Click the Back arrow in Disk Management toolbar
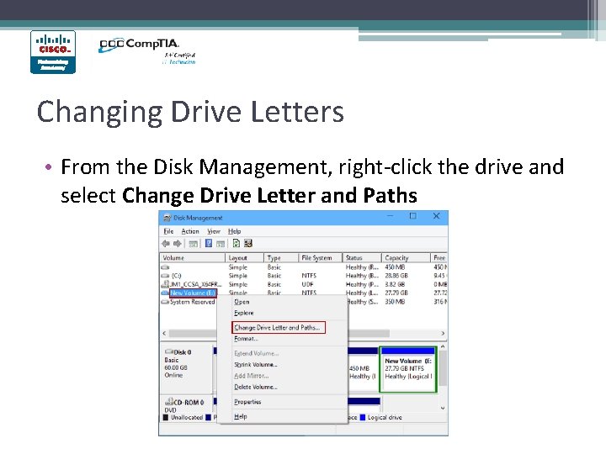Viewport: 606px width, 454px height. [x=166, y=243]
